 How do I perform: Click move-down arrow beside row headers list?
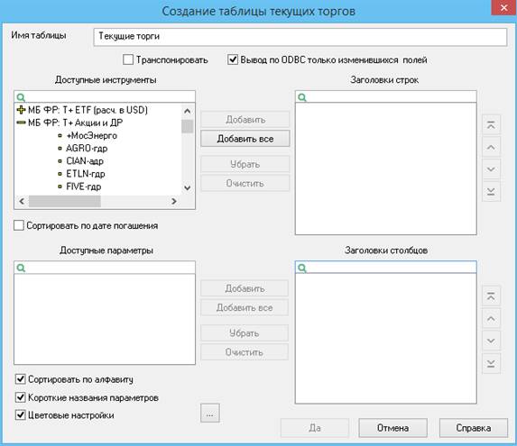point(491,169)
